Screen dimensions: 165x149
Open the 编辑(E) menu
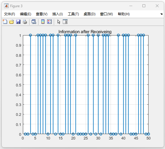click(x=25, y=14)
